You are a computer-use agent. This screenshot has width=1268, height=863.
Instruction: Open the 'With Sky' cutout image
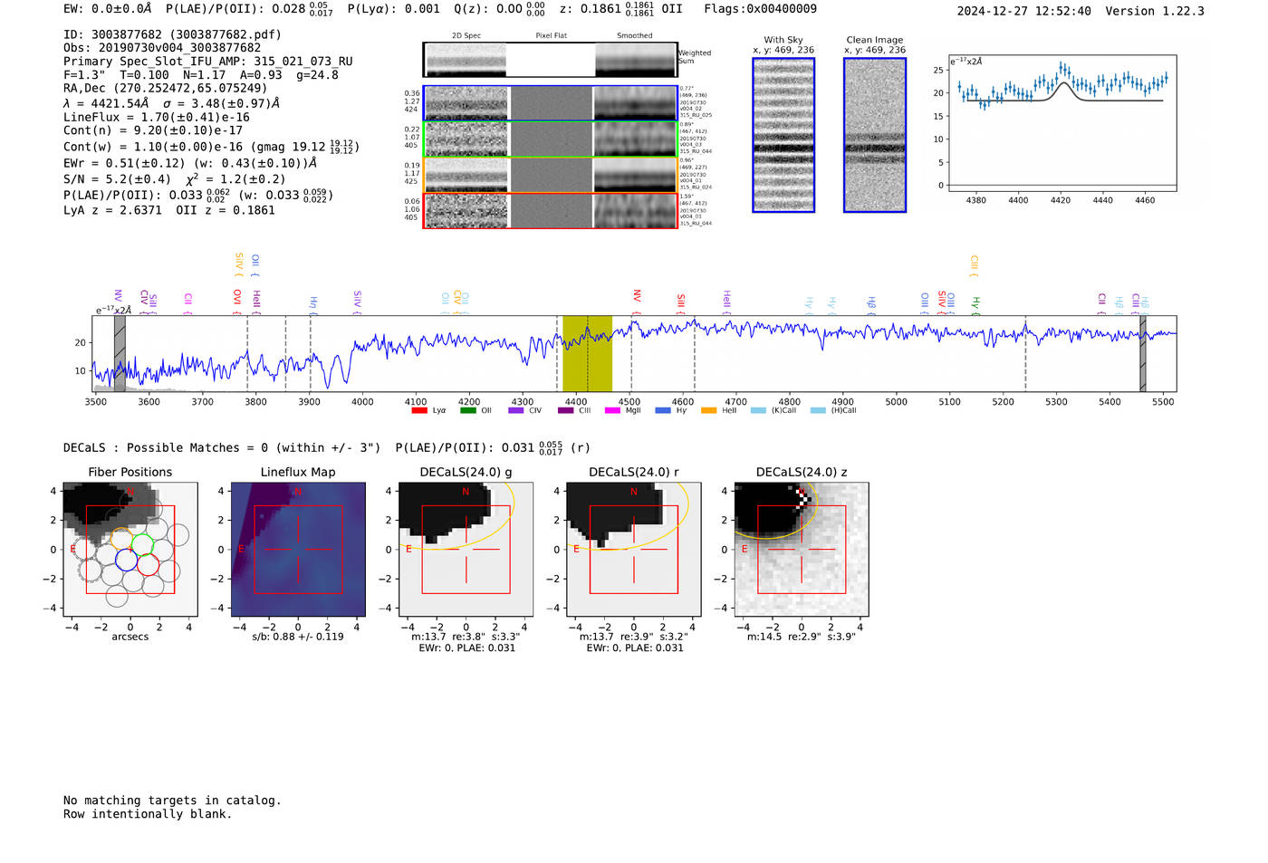pos(783,135)
